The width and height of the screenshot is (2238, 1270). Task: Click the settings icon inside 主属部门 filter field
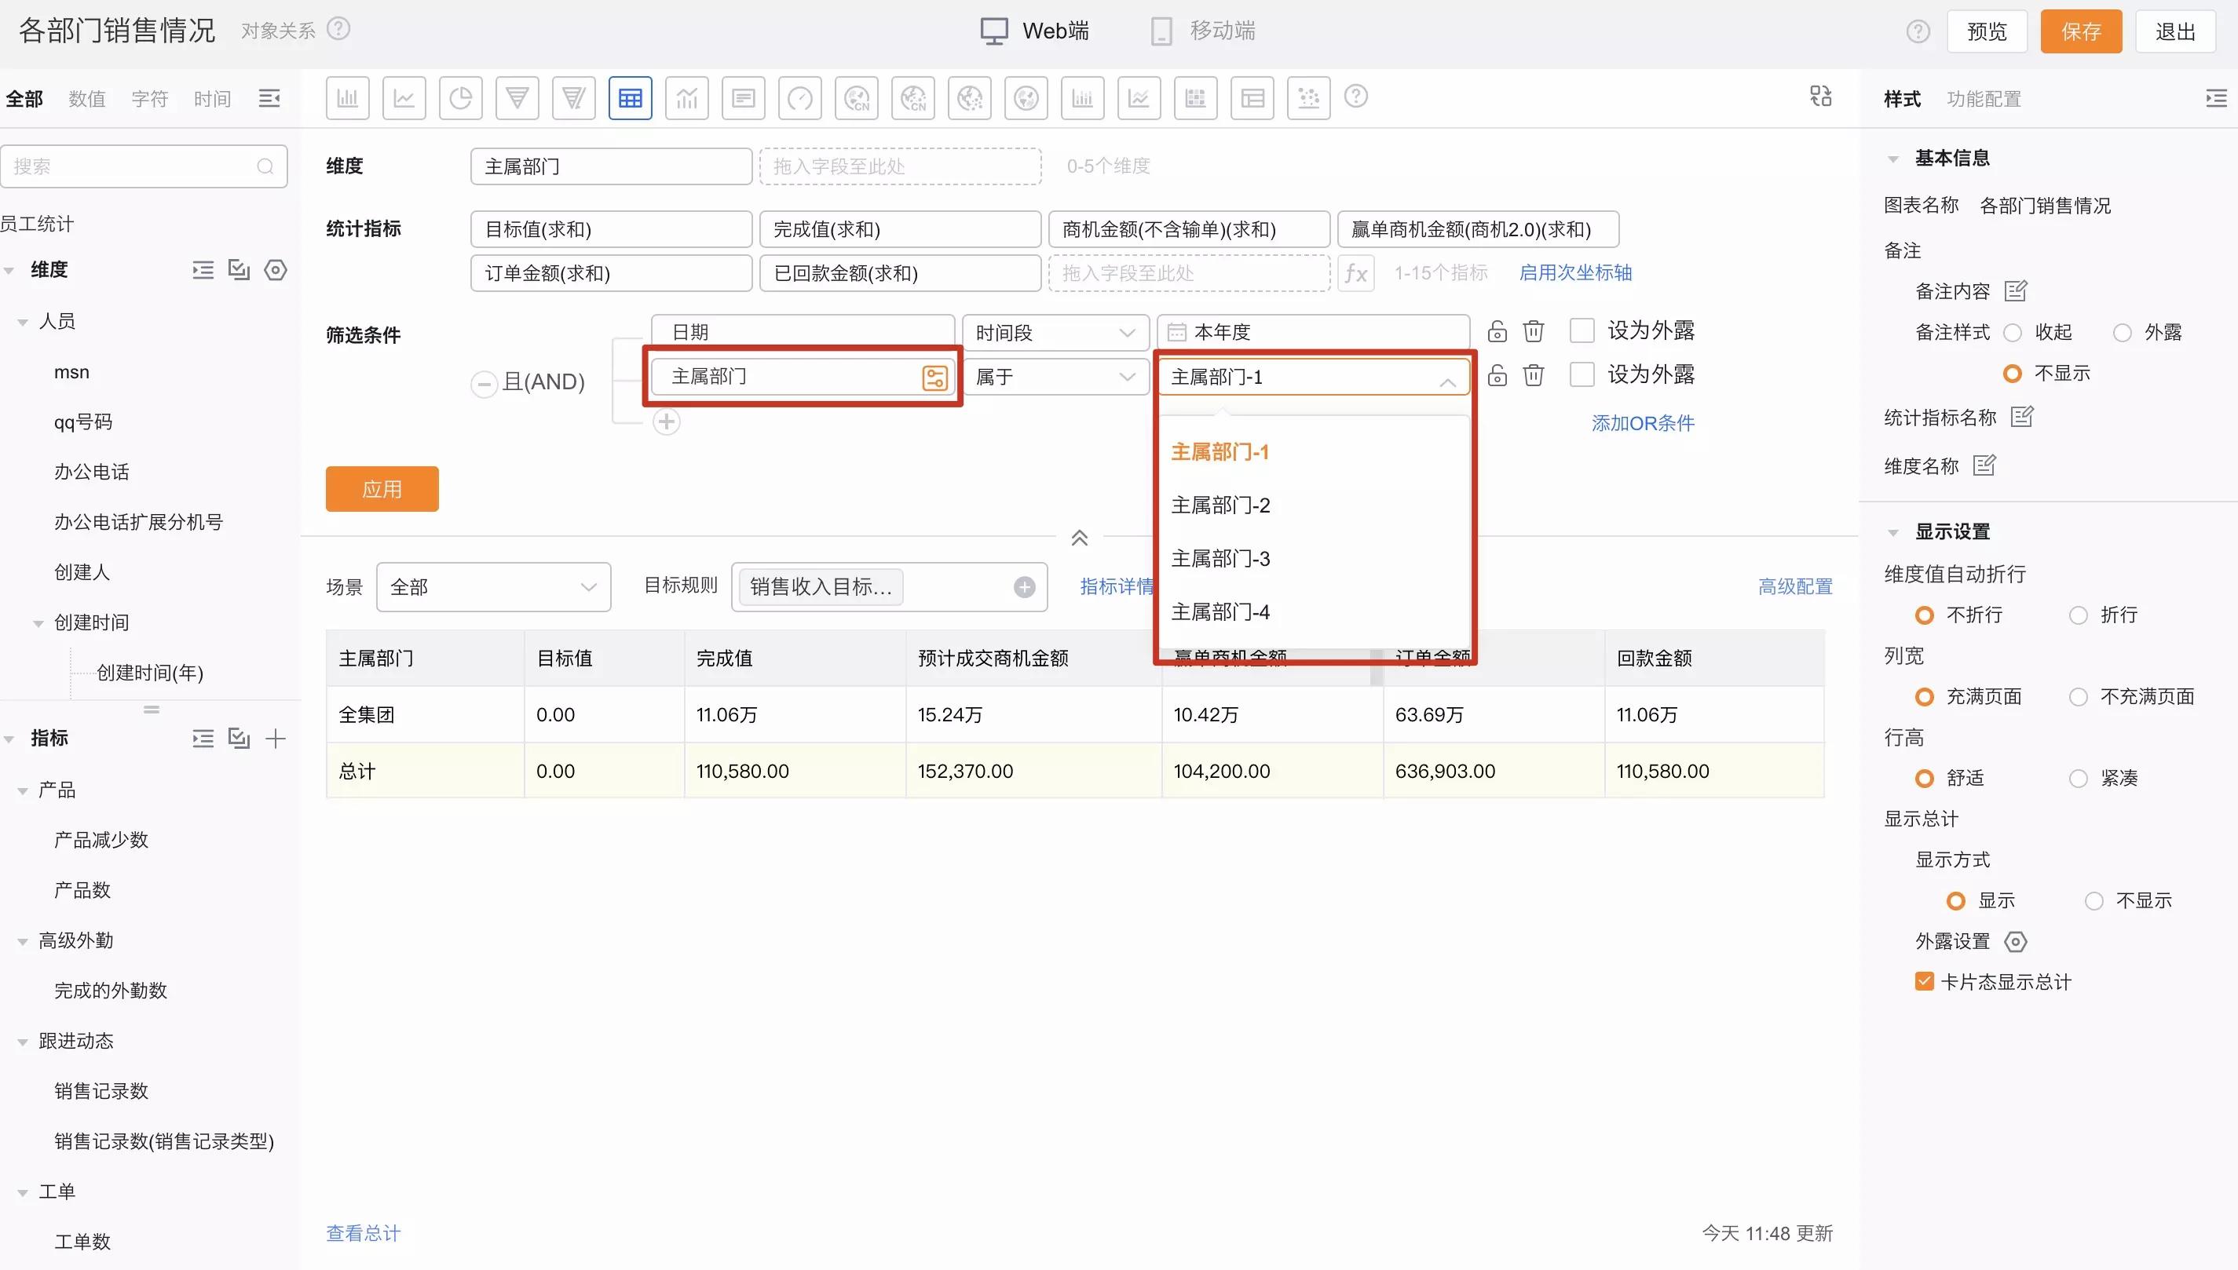pos(934,378)
